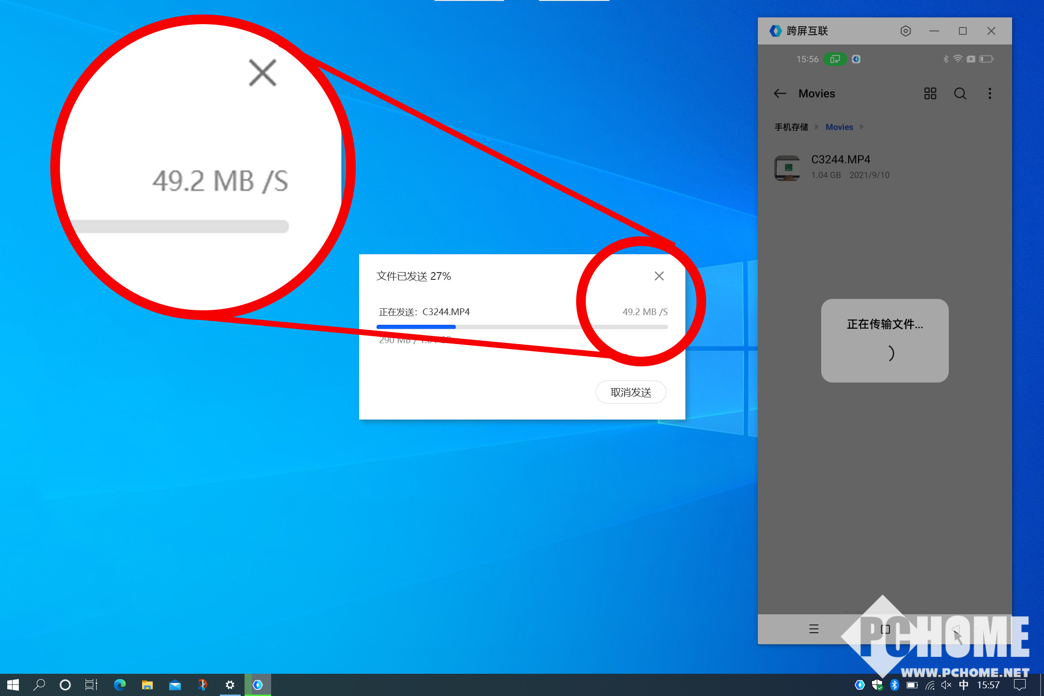Go to 手机存储 in breadcrumb
1044x696 pixels.
click(x=791, y=127)
